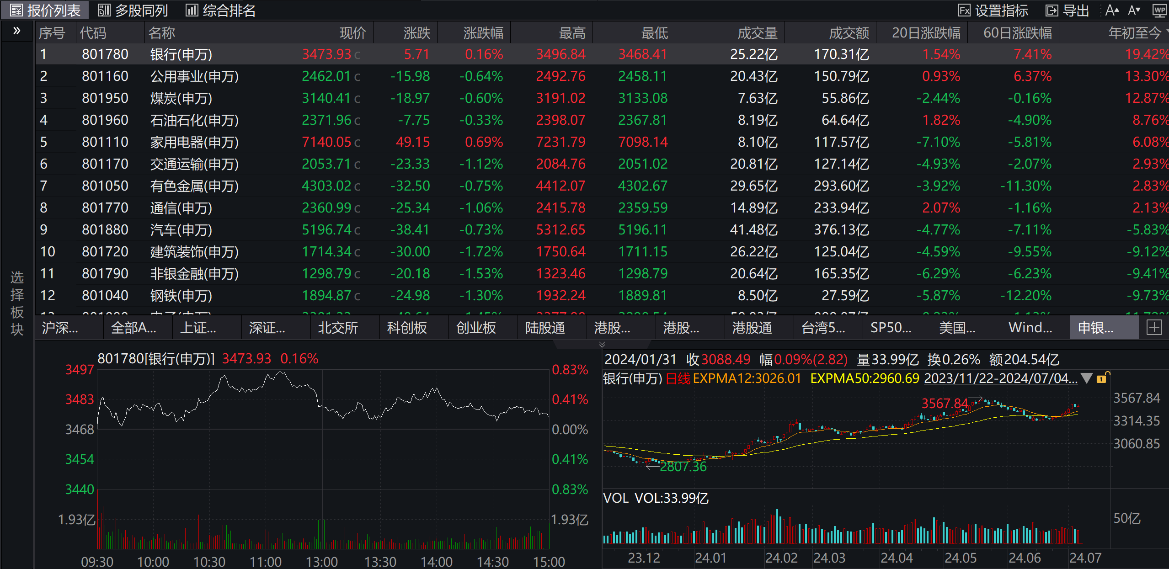This screenshot has height=569, width=1169.
Task: Open 选择板块 sidebar panel
Action: tap(17, 303)
